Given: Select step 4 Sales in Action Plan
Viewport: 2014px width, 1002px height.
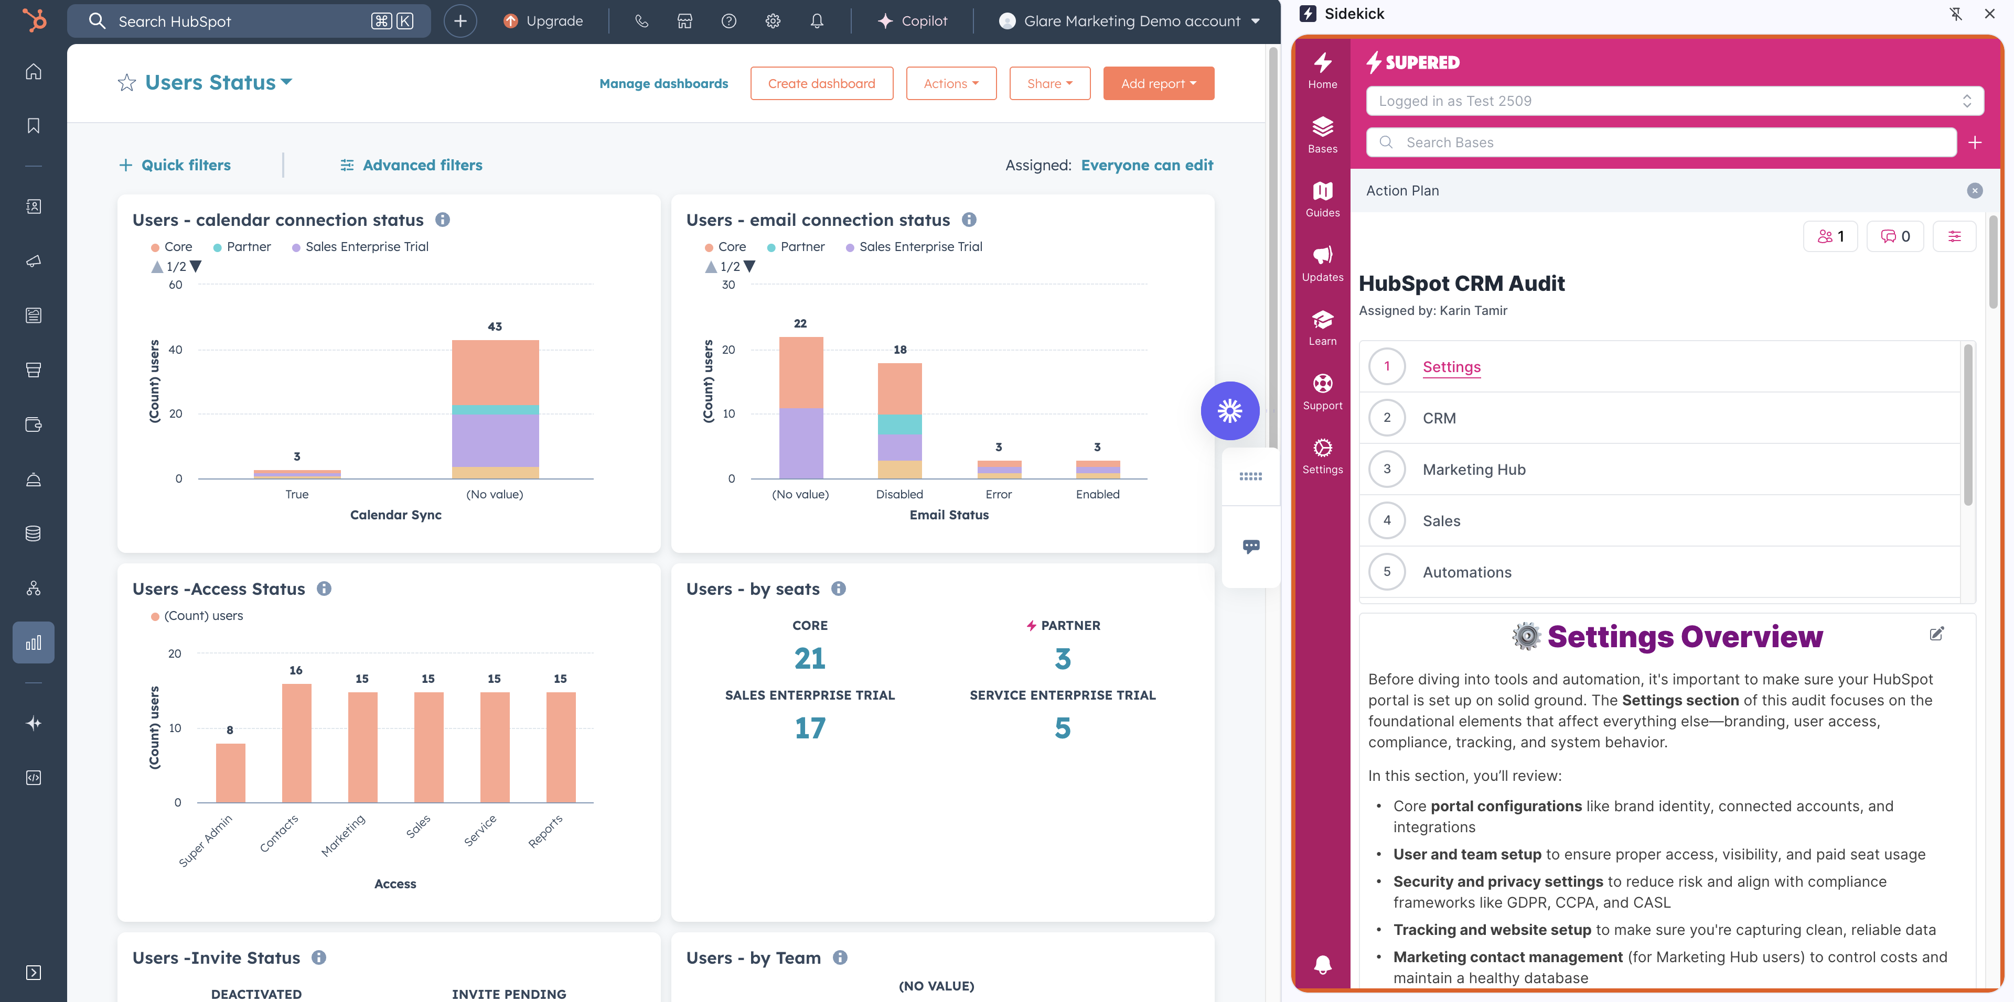Looking at the screenshot, I should click(1660, 521).
